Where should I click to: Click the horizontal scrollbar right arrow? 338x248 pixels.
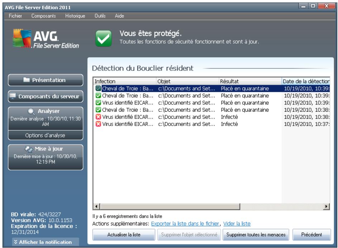pyautogui.click(x=327, y=206)
